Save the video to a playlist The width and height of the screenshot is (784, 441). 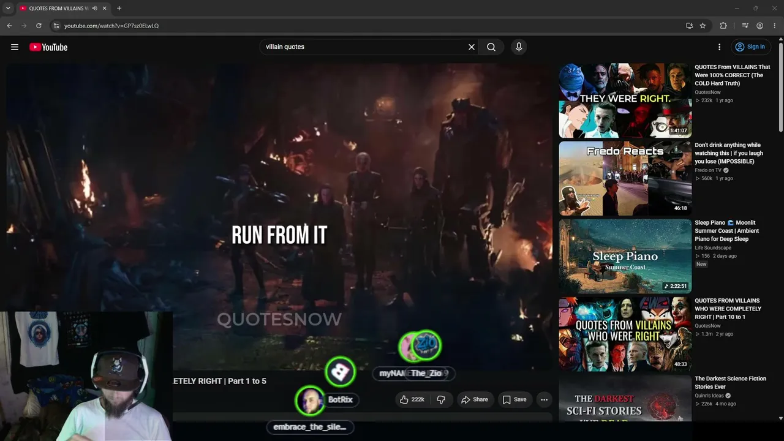(x=514, y=400)
